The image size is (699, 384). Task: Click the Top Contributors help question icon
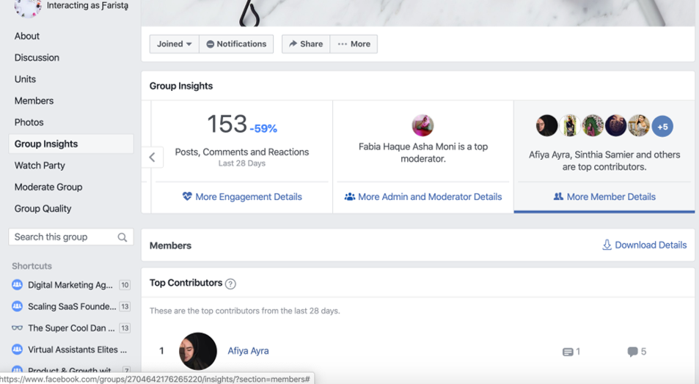230,284
